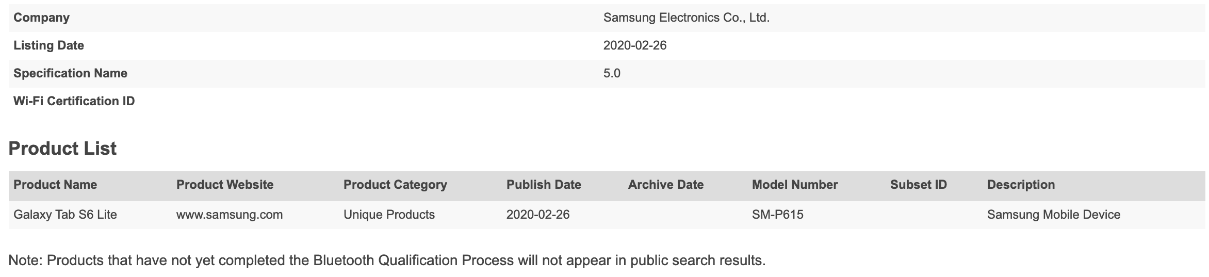The height and width of the screenshot is (277, 1209).
Task: Click the Publish Date column header
Action: 544,185
